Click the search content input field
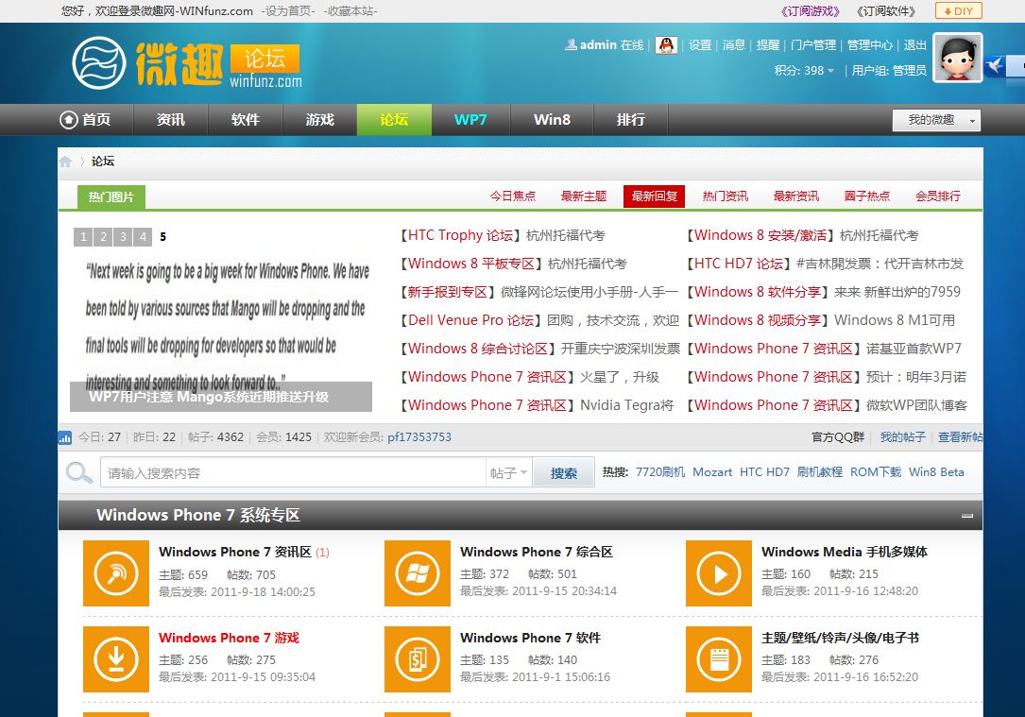This screenshot has width=1025, height=717. pyautogui.click(x=293, y=472)
